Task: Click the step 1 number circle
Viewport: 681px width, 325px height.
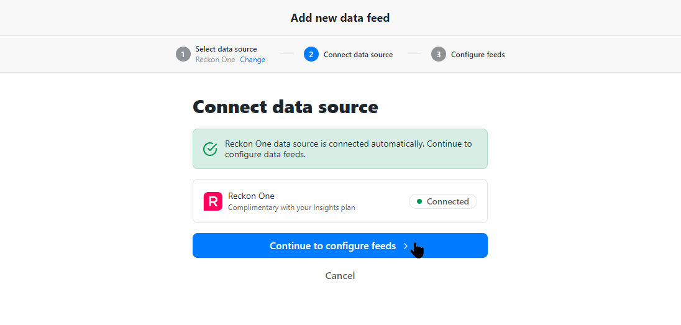Action: 183,54
